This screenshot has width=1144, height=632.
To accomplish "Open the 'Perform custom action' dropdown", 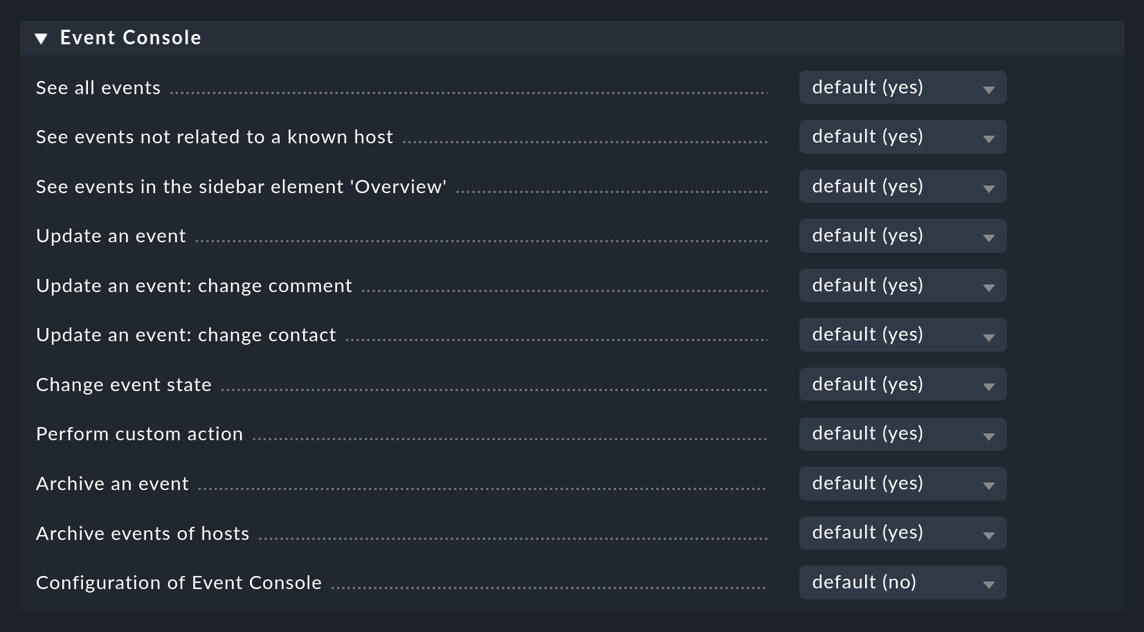I will pos(902,433).
